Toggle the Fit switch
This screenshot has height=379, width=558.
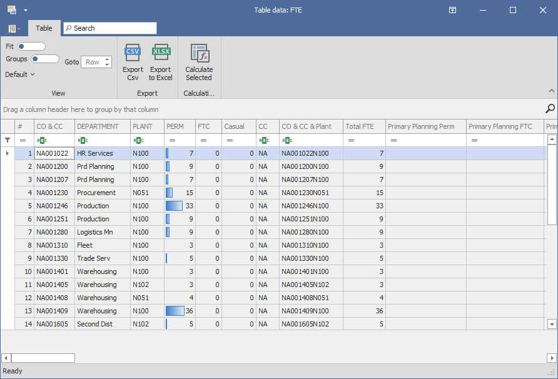(31, 46)
